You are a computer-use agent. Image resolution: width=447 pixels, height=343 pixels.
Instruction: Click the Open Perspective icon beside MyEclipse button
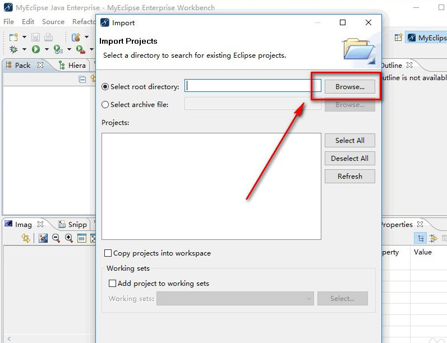[x=398, y=38]
